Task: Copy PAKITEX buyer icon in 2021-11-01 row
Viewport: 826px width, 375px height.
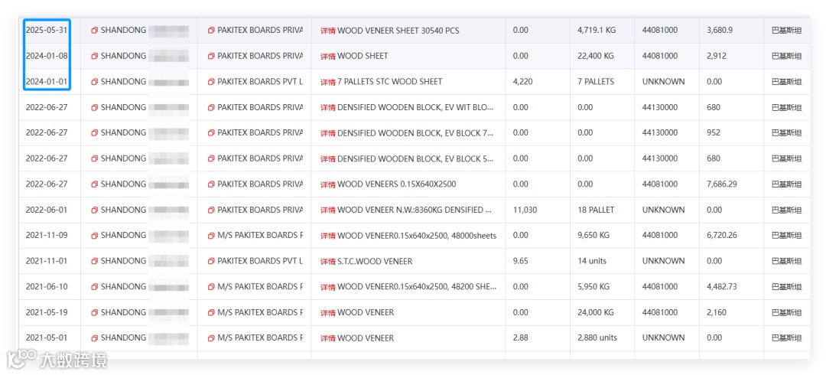Action: [211, 261]
